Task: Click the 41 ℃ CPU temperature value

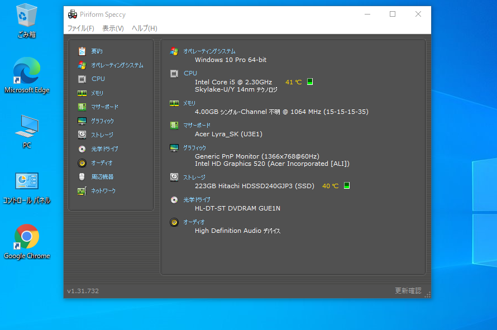Action: (294, 82)
